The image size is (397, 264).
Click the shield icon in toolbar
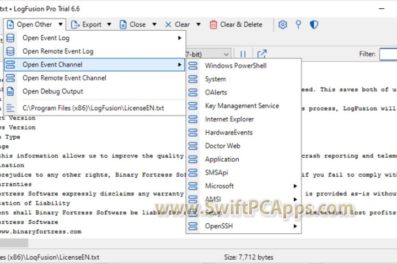coord(314,25)
